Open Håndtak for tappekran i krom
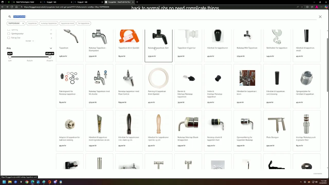Image resolution: width=329 pixels, height=185 pixels. click(x=247, y=86)
